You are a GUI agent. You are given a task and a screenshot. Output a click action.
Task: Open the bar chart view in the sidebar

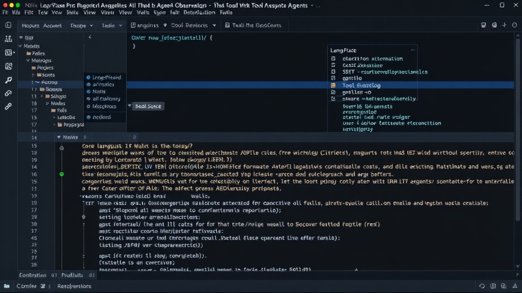[x=8, y=39]
